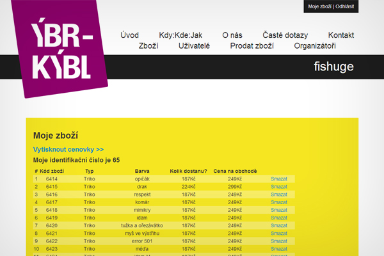Click the Vytisknout cenovky >> link

coord(68,149)
